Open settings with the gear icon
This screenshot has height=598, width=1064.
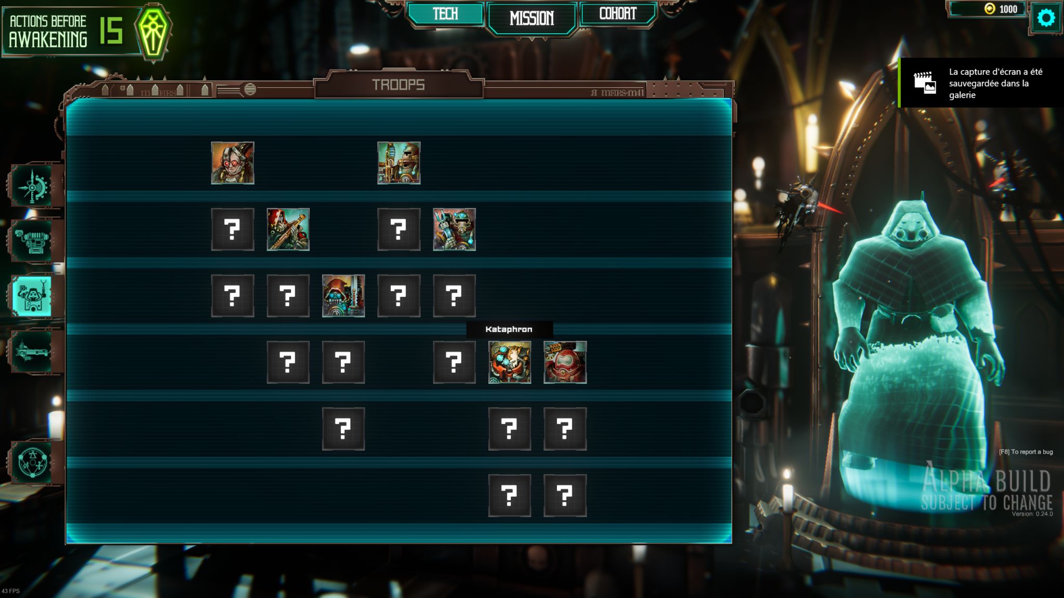pyautogui.click(x=1046, y=18)
